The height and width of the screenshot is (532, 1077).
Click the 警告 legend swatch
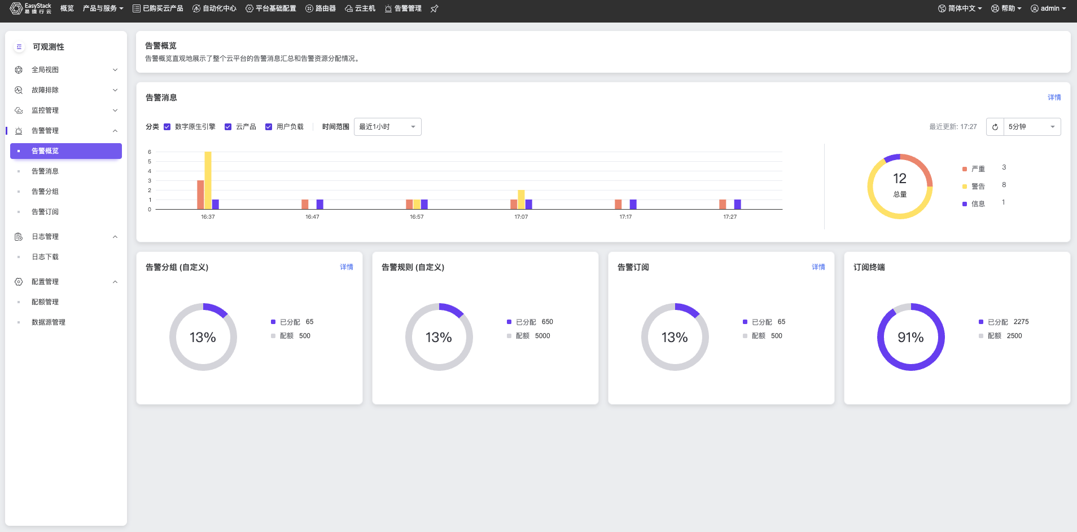pos(965,187)
